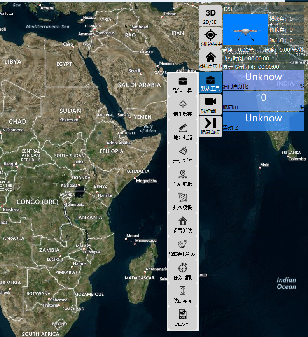Click the flight time readout 飞行时间: 00:00:00
Screen dimensions: 308x337
coord(246,58)
